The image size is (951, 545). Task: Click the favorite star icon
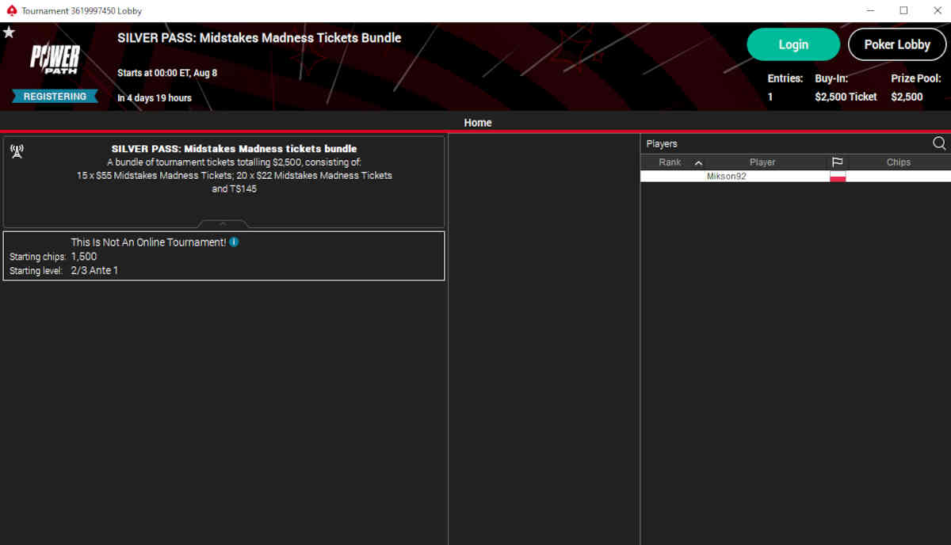point(9,32)
